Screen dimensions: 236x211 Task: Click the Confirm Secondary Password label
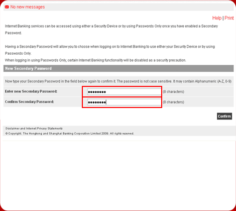point(29,102)
